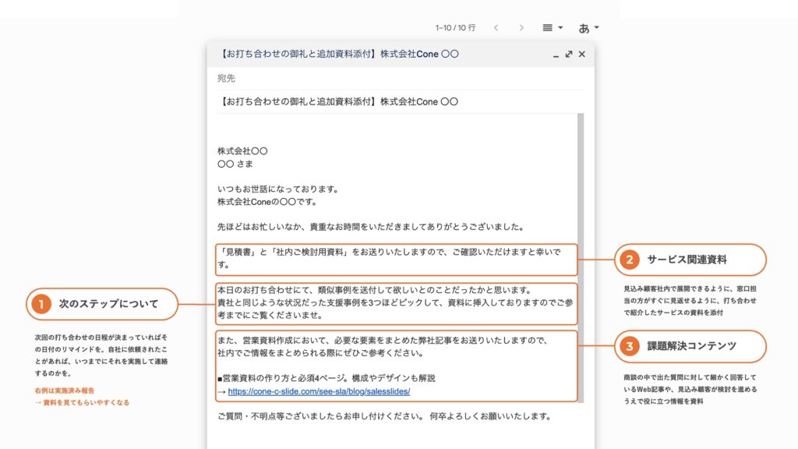This screenshot has height=449, width=798.
Task: Click the orange number 1 badge
Action: pyautogui.click(x=41, y=304)
